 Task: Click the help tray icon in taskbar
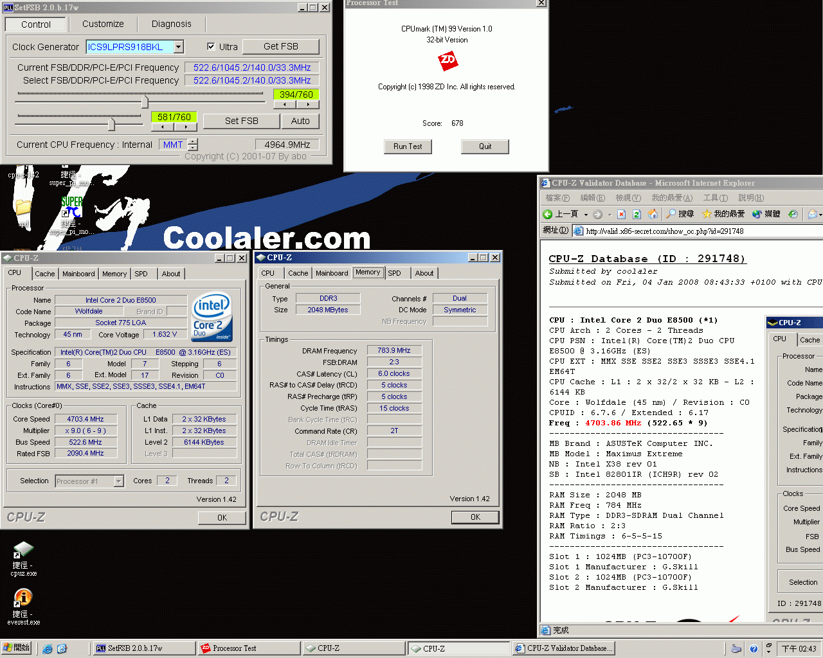tap(754, 649)
